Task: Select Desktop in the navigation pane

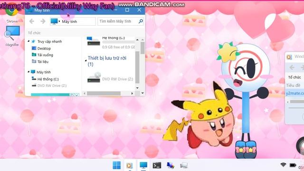Action: (x=44, y=48)
